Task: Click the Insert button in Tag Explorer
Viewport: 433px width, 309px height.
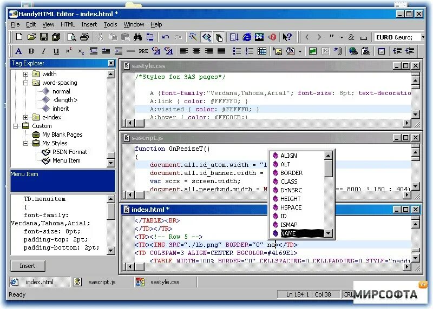Action: coord(28,266)
